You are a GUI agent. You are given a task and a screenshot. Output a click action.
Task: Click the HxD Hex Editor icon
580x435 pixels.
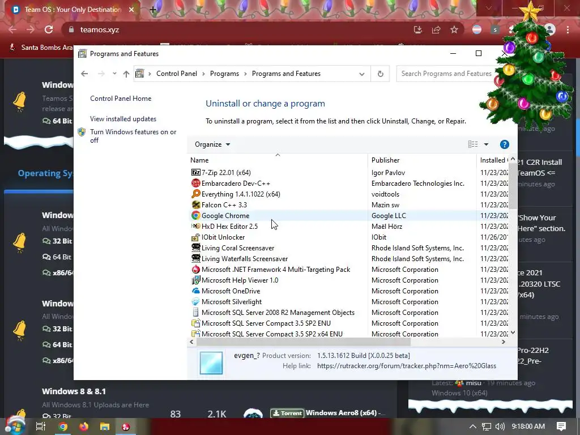(195, 226)
